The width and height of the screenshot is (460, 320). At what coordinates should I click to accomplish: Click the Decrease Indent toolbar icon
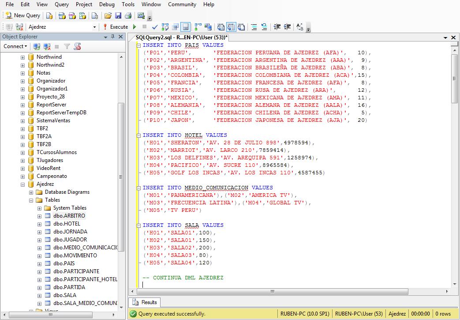(277, 27)
